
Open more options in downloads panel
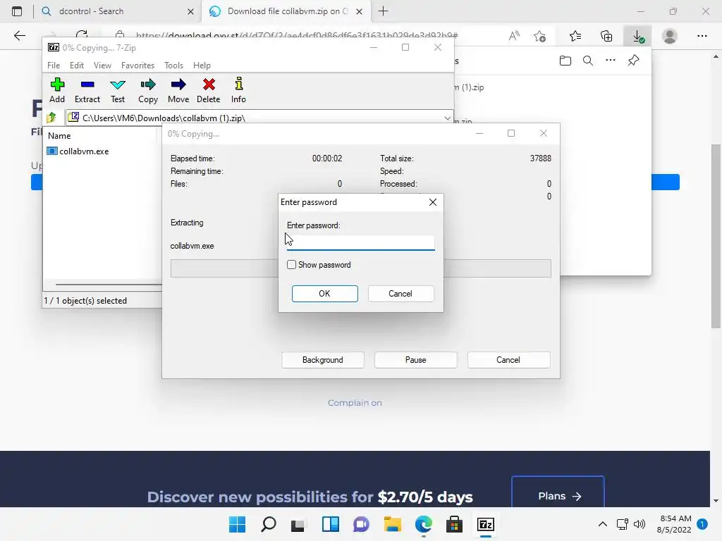tap(611, 61)
